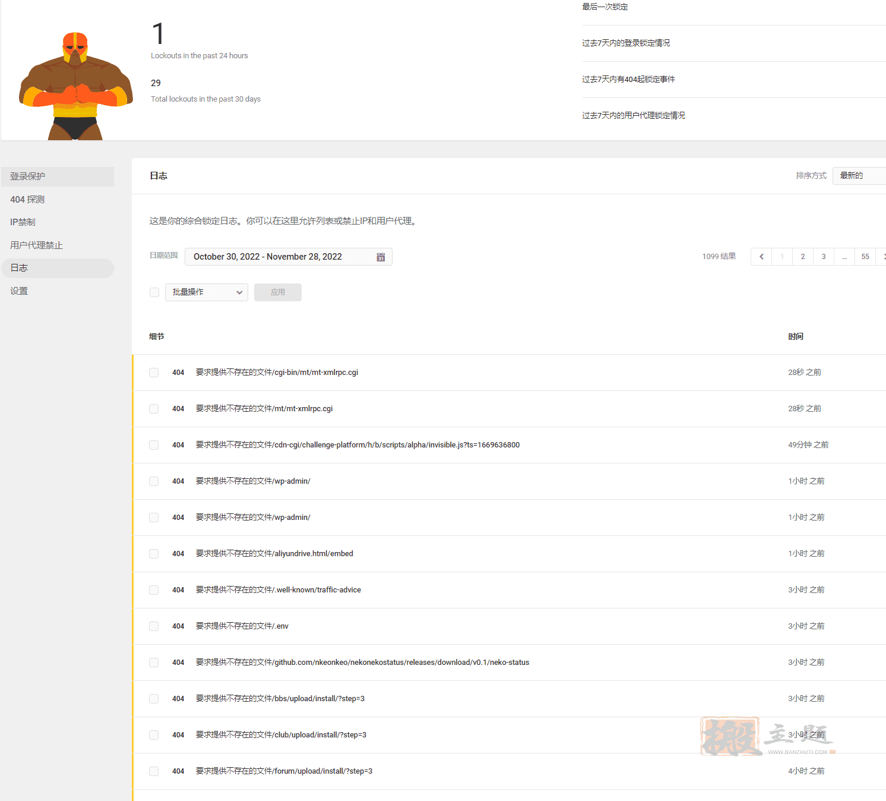Click the 应用 apply button
The image size is (886, 801).
click(278, 292)
